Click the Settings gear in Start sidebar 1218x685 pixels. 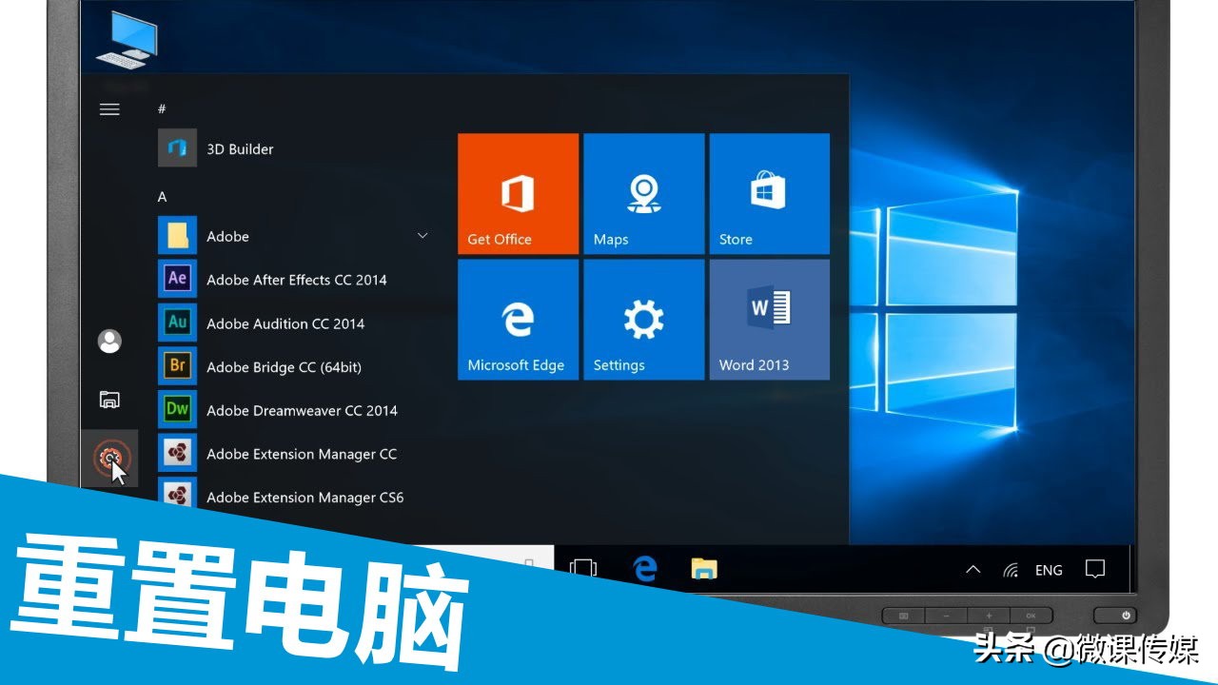tap(109, 459)
